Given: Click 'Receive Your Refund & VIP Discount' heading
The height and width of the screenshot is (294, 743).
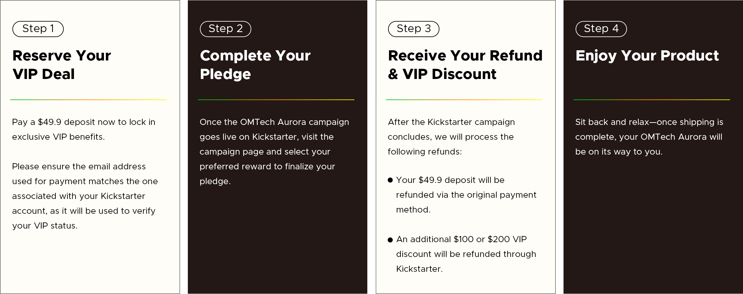Looking at the screenshot, I should pyautogui.click(x=465, y=65).
